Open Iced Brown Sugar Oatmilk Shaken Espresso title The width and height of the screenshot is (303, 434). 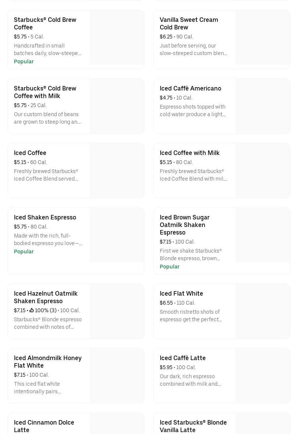[x=184, y=225]
